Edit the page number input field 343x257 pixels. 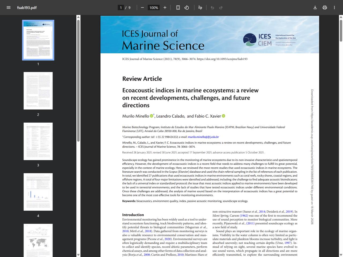(121, 7)
